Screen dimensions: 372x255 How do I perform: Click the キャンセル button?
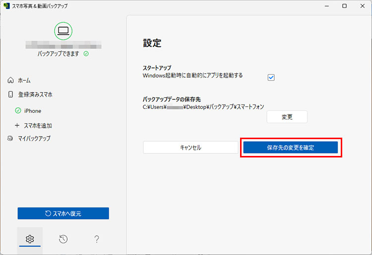190,148
